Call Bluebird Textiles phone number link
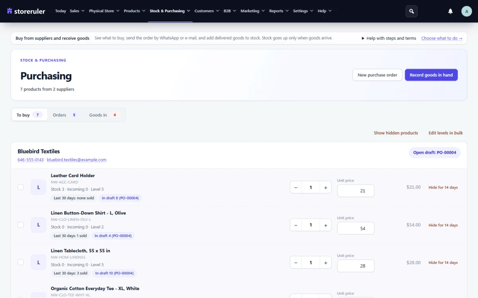Screen dimensions: 478x298 tap(31, 160)
